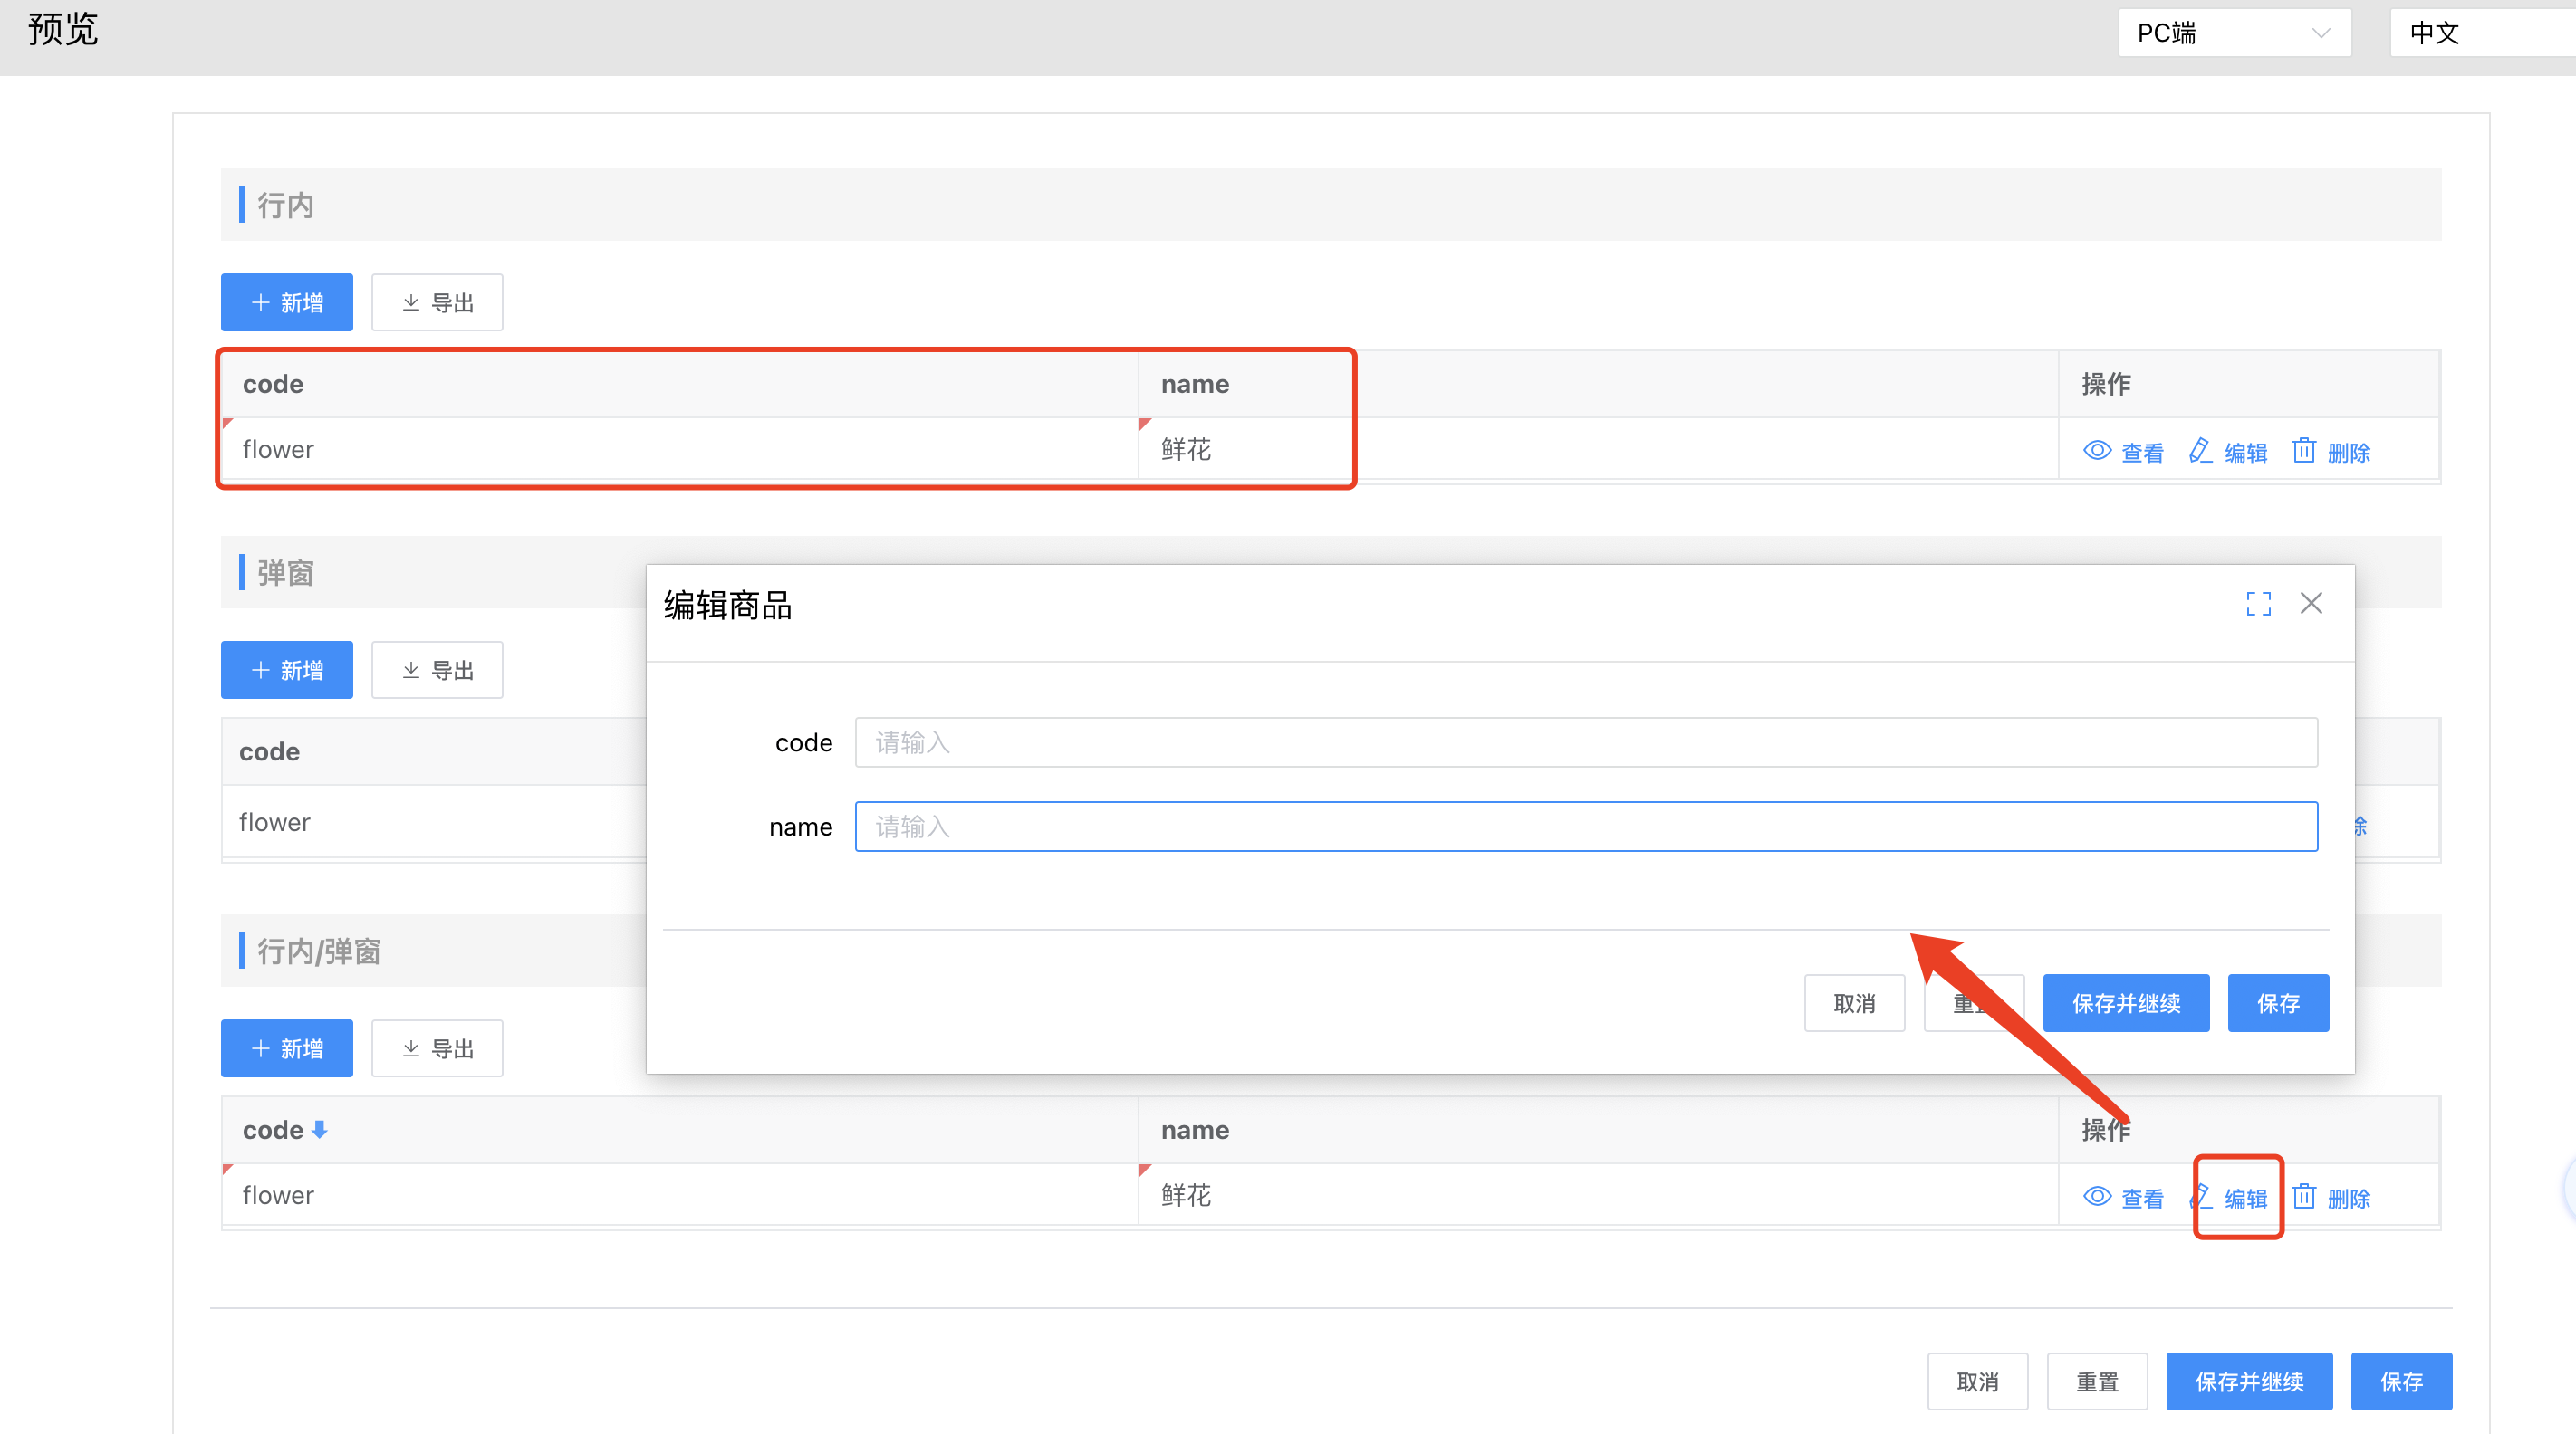Image resolution: width=2576 pixels, height=1434 pixels.
Task: Focus the code input in dialog
Action: 1586,742
